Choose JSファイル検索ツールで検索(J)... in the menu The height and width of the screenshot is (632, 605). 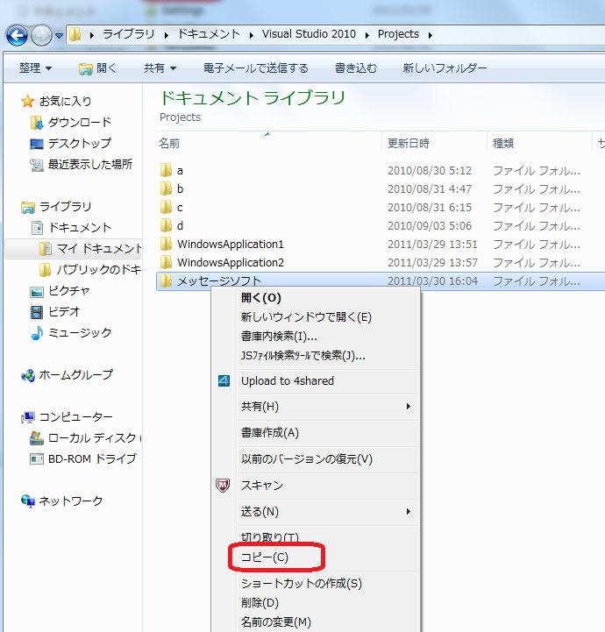302,356
